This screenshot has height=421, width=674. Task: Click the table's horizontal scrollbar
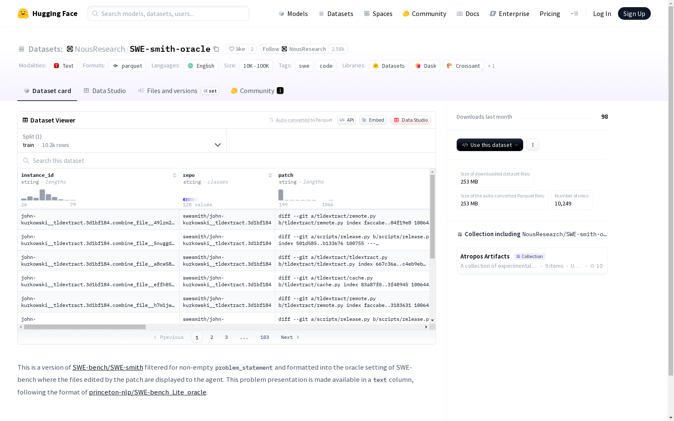point(85,327)
